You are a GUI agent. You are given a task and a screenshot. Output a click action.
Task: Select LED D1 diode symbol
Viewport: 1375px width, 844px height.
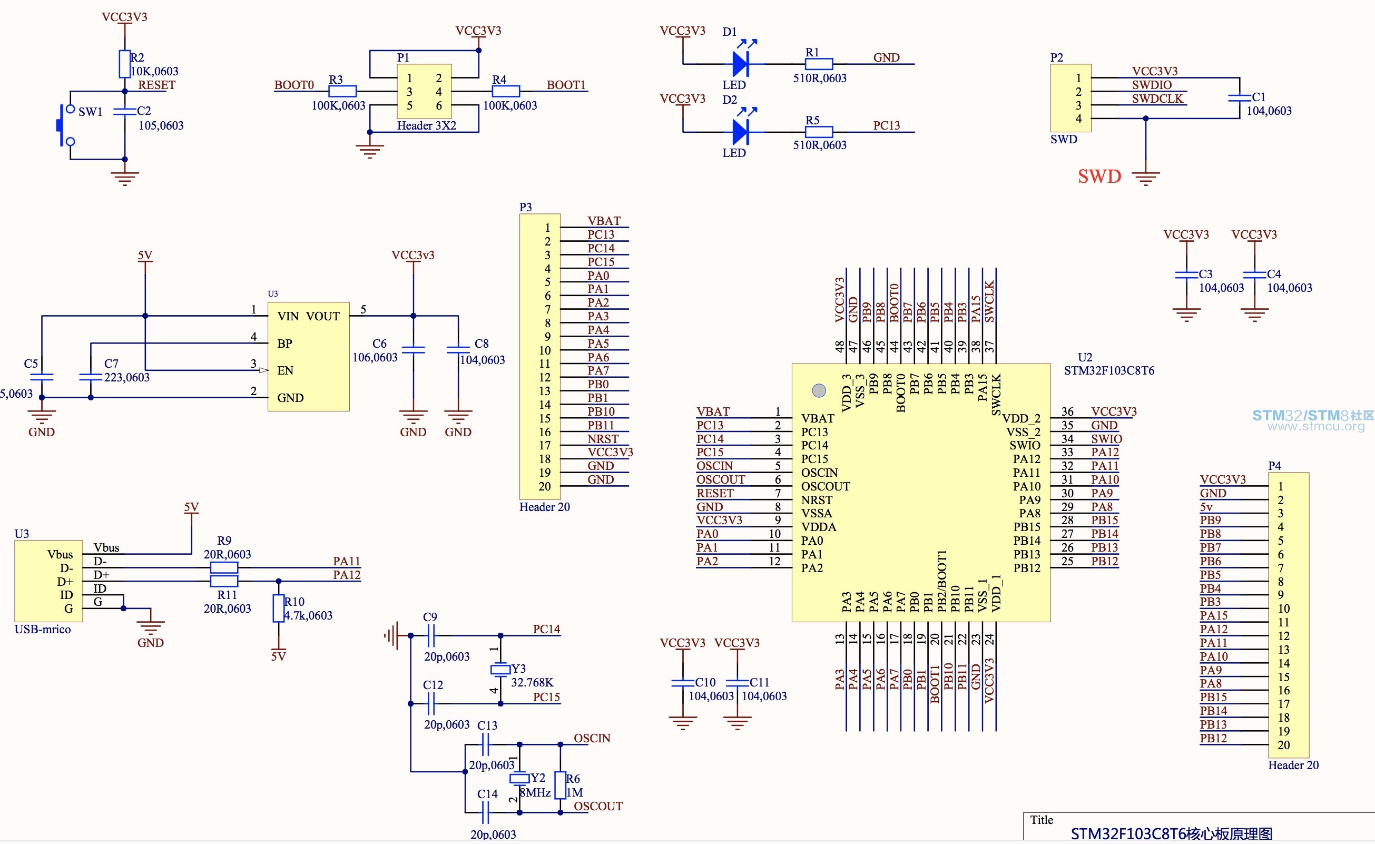pos(742,64)
